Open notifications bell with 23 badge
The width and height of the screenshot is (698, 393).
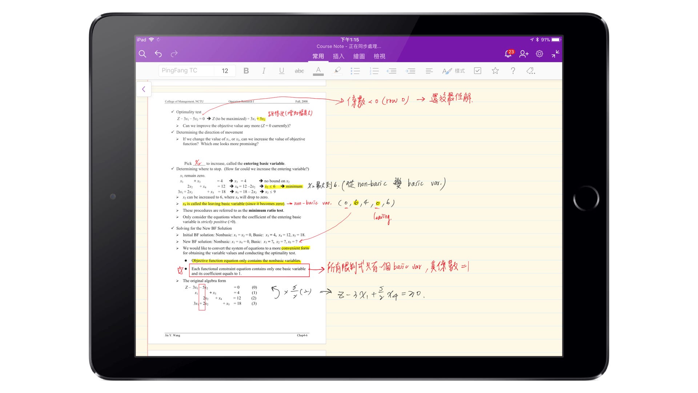(508, 54)
